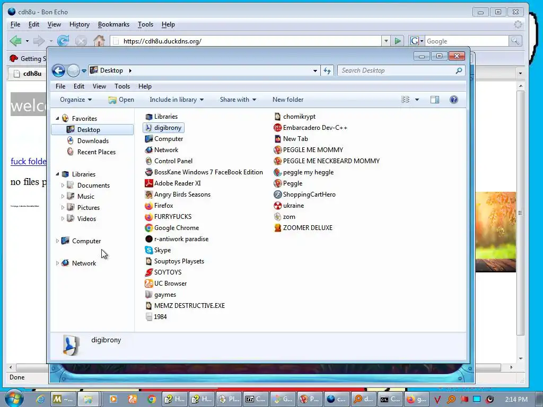Select PEGGLE ME NECKBEARD MOMMY shortcut
Screen dimensions: 543x407
pos(327,161)
